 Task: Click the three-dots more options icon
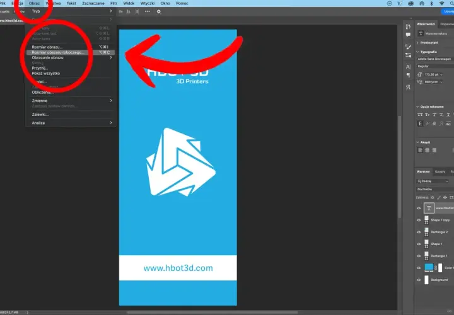point(148,11)
